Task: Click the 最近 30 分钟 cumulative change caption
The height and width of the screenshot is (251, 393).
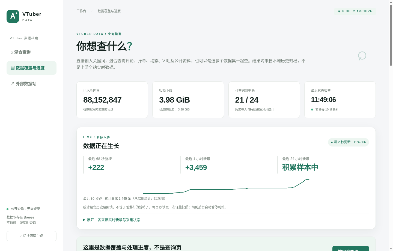Action: pos(125,199)
